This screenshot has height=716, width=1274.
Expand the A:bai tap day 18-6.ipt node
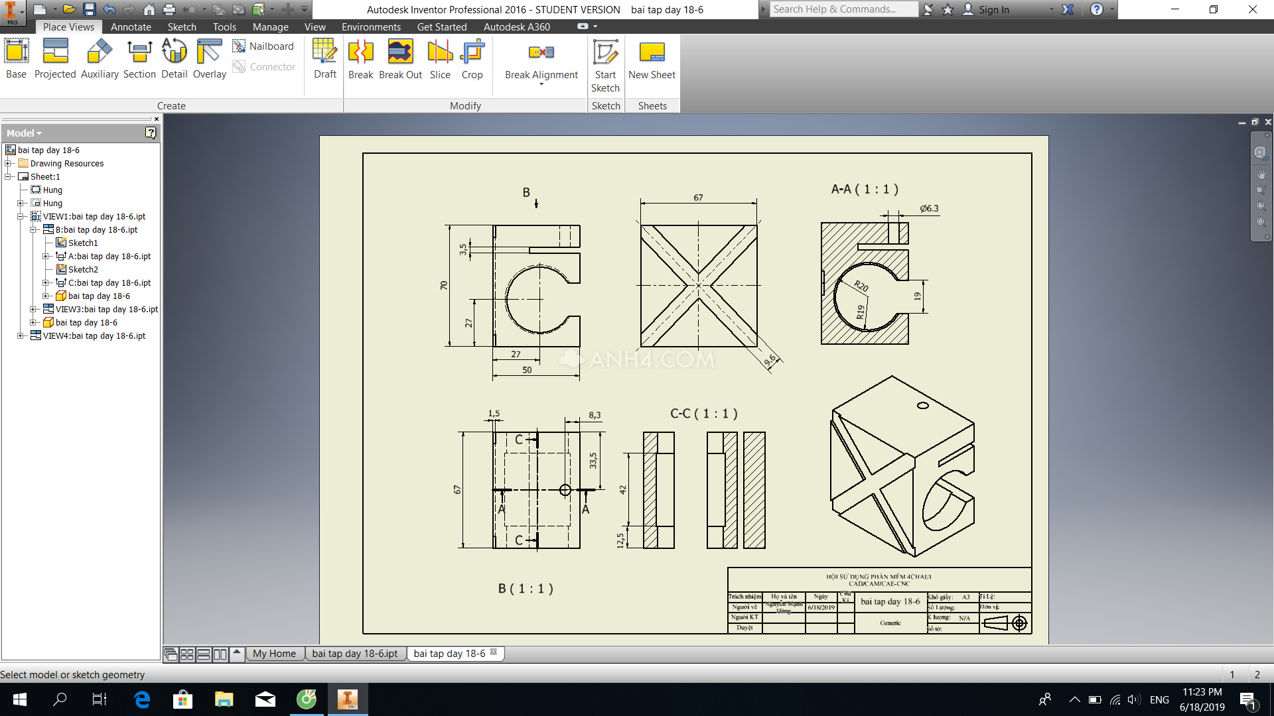click(x=46, y=256)
